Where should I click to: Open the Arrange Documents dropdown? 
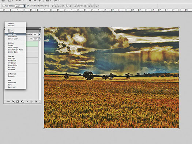click(48, 0)
